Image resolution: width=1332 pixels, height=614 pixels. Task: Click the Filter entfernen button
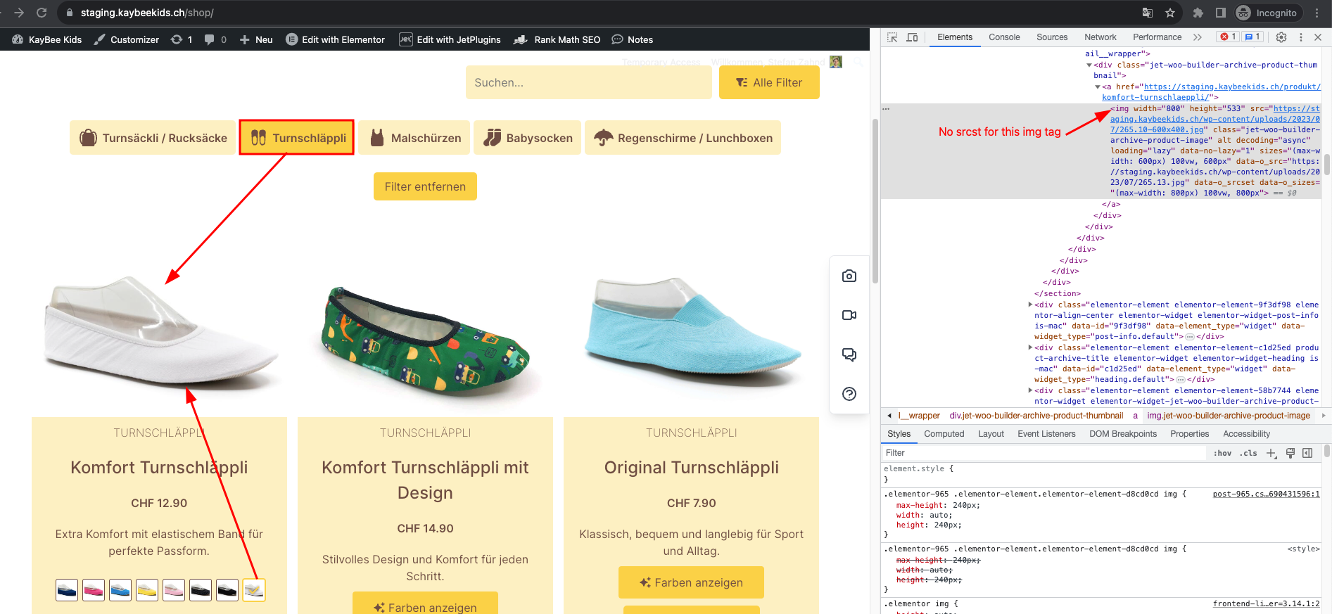[x=425, y=186]
